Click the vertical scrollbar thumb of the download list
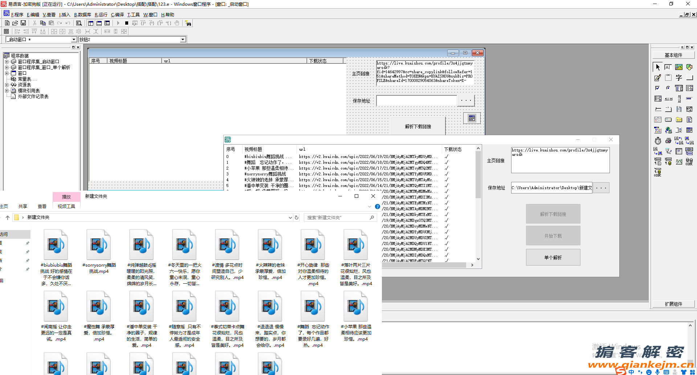The width and height of the screenshot is (697, 375). click(x=478, y=175)
